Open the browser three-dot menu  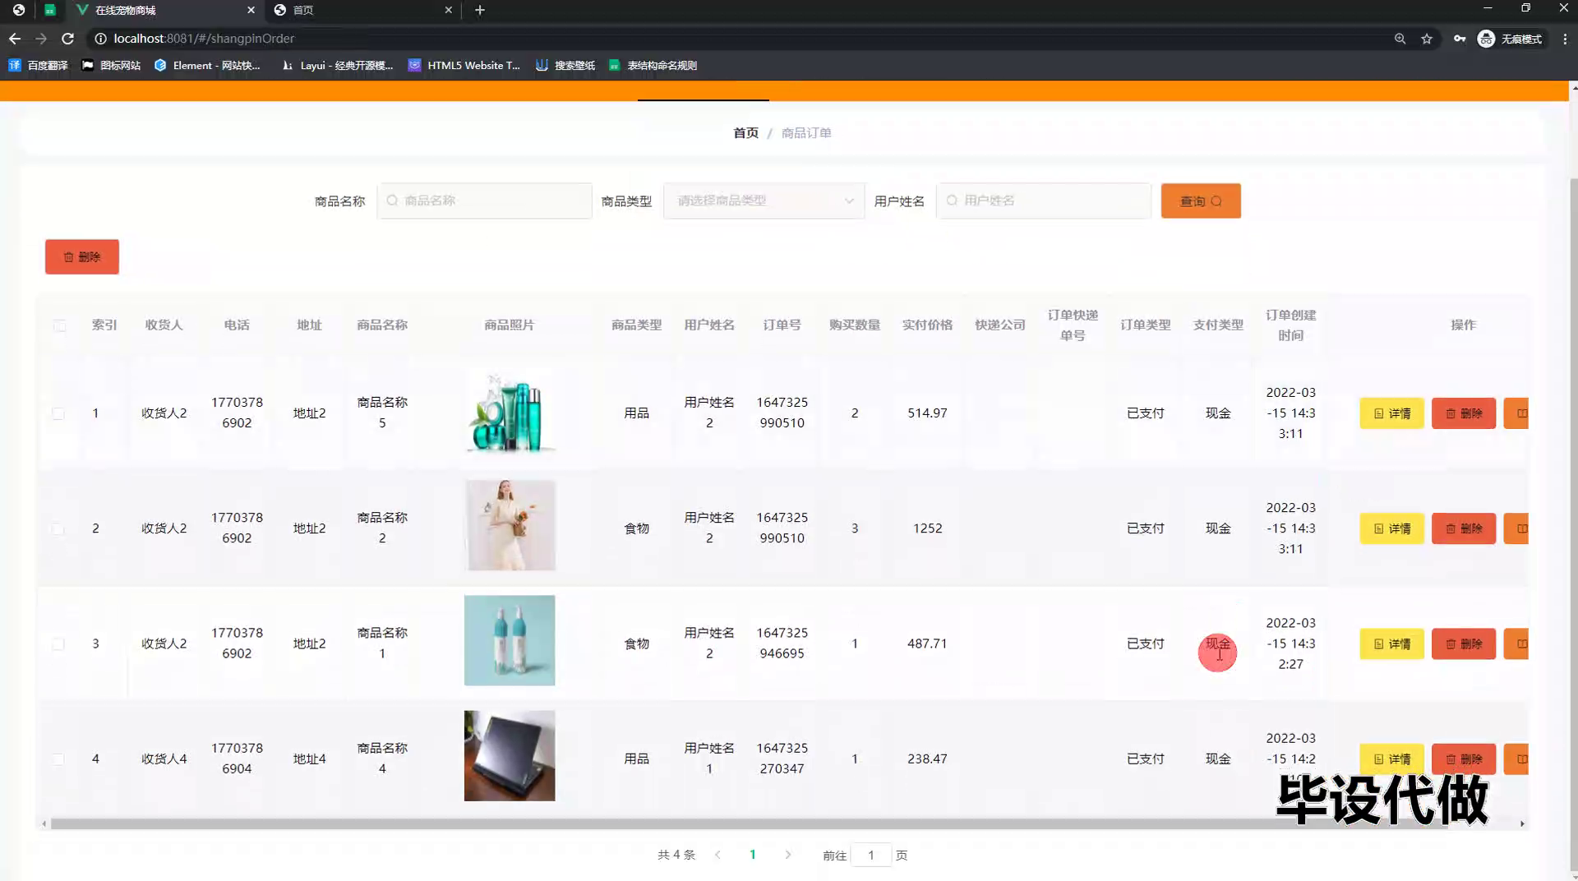(1565, 39)
